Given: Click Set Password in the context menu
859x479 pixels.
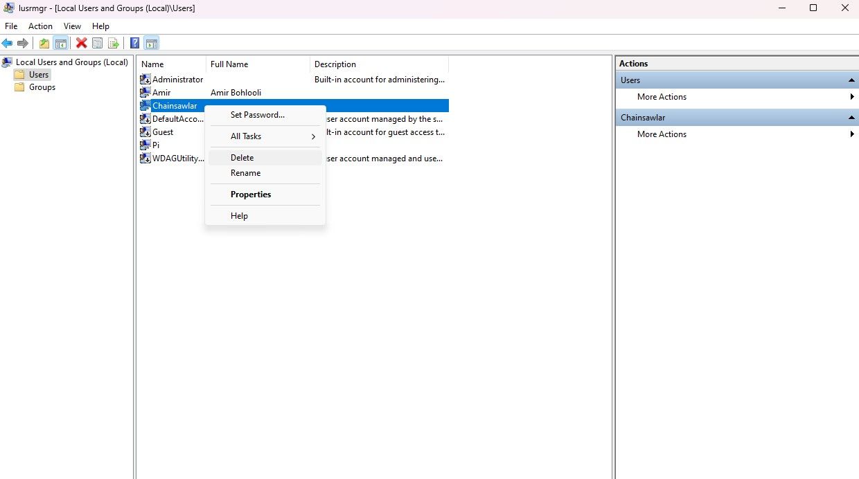Looking at the screenshot, I should pos(256,114).
